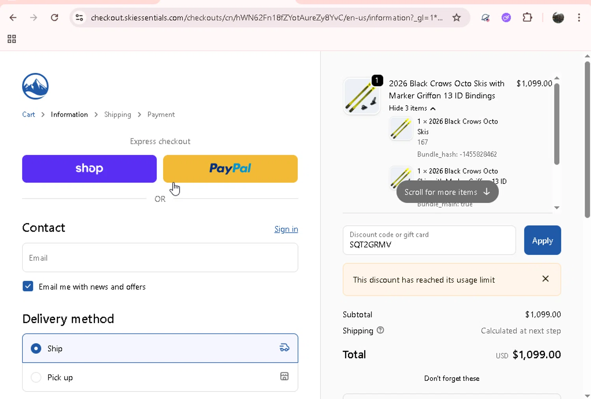
Task: Click the purple round extension icon
Action: [506, 18]
